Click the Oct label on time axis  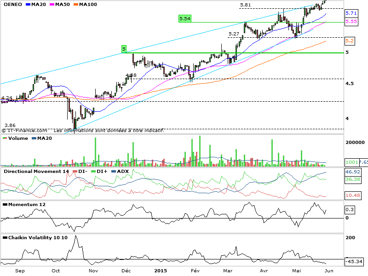pyautogui.click(x=56, y=270)
